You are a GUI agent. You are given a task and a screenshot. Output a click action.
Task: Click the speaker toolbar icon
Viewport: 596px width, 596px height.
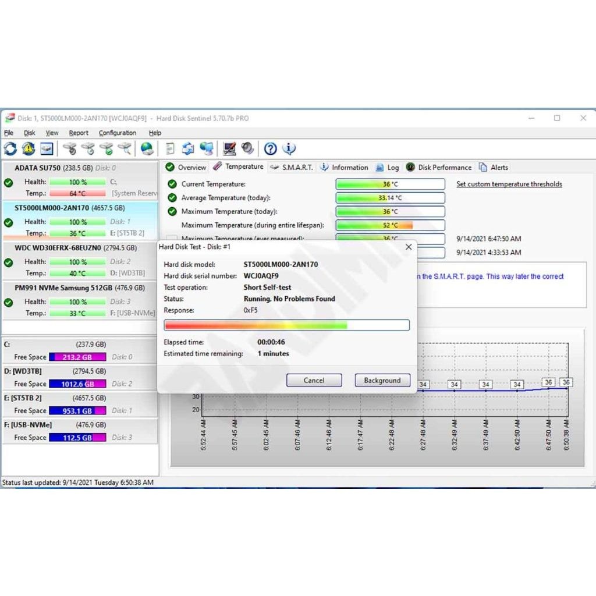[x=248, y=149]
